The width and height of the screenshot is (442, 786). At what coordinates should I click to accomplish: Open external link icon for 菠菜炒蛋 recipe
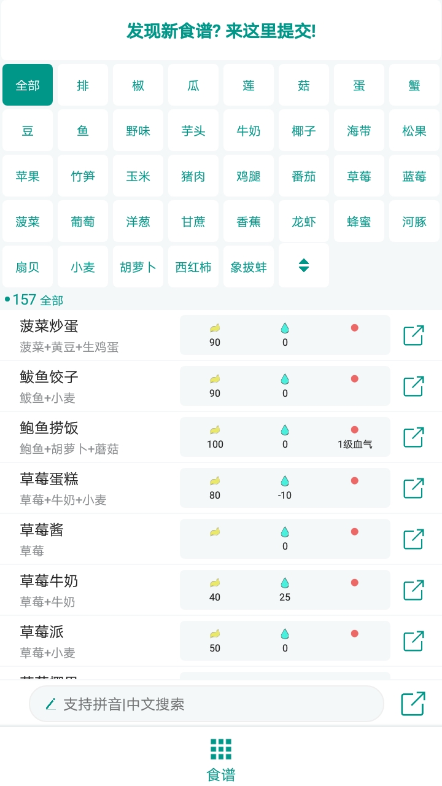point(413,335)
